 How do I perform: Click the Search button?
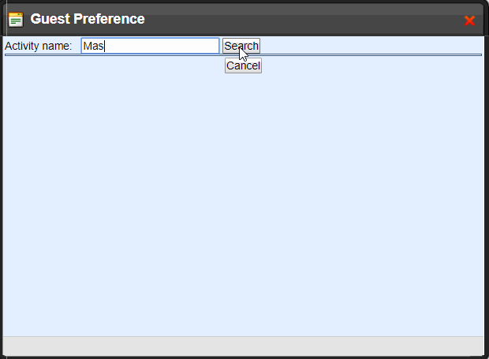coord(241,46)
